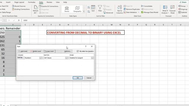Expand the Data Validation dropdown arrow

point(139,12)
